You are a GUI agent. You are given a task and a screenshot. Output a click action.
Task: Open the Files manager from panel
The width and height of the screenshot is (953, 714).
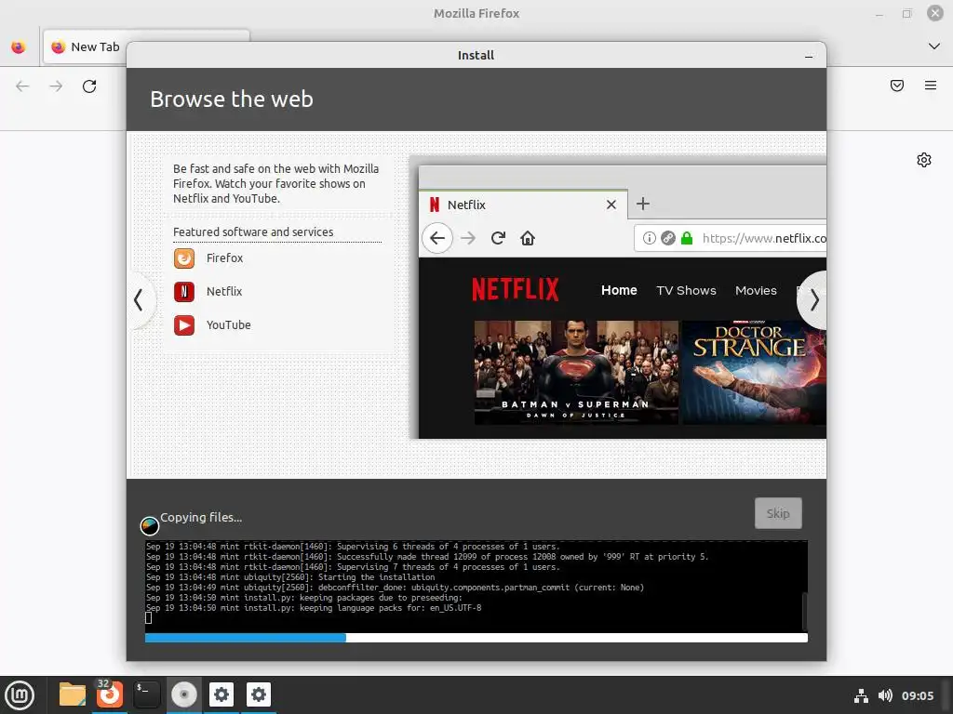tap(73, 694)
